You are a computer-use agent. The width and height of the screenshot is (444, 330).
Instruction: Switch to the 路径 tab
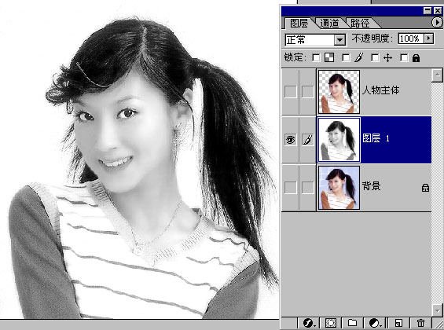pyautogui.click(x=360, y=23)
